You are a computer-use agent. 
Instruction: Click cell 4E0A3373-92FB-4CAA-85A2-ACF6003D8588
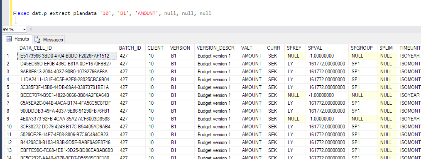[67, 119]
